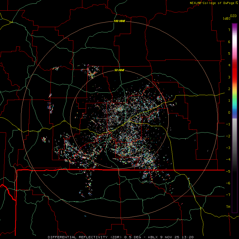Click the -2 value on color scale
The image size is (239, 239).
pyautogui.click(x=228, y=136)
